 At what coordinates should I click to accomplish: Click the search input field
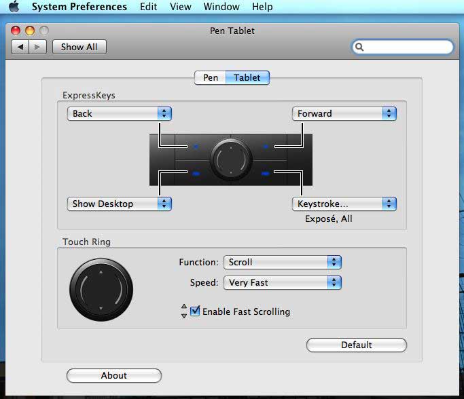coord(403,47)
